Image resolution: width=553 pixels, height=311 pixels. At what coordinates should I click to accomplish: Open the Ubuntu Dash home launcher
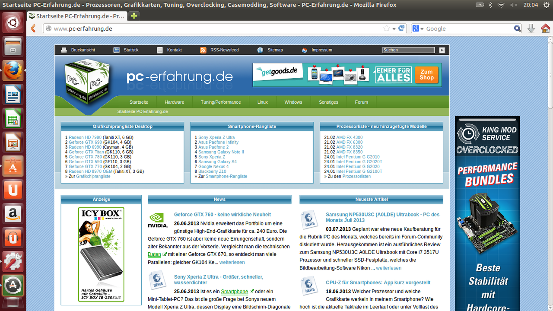[13, 22]
